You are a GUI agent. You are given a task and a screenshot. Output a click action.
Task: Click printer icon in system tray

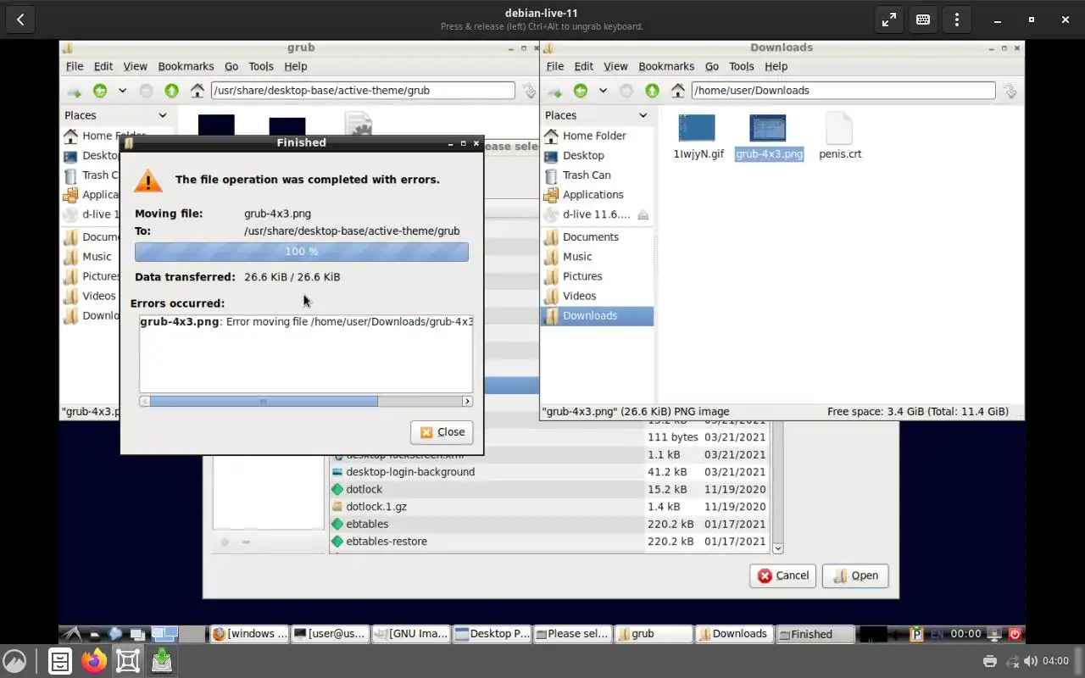[989, 661]
